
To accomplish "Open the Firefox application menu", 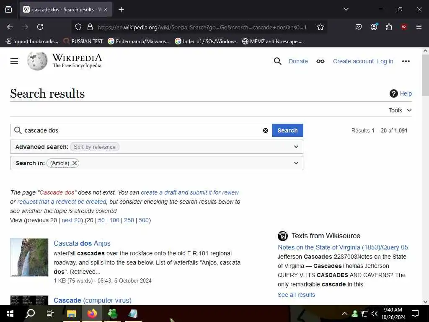I will pos(419,27).
